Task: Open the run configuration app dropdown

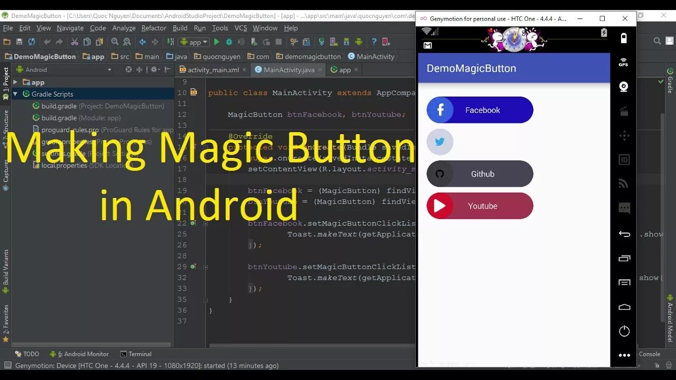Action: click(x=195, y=42)
